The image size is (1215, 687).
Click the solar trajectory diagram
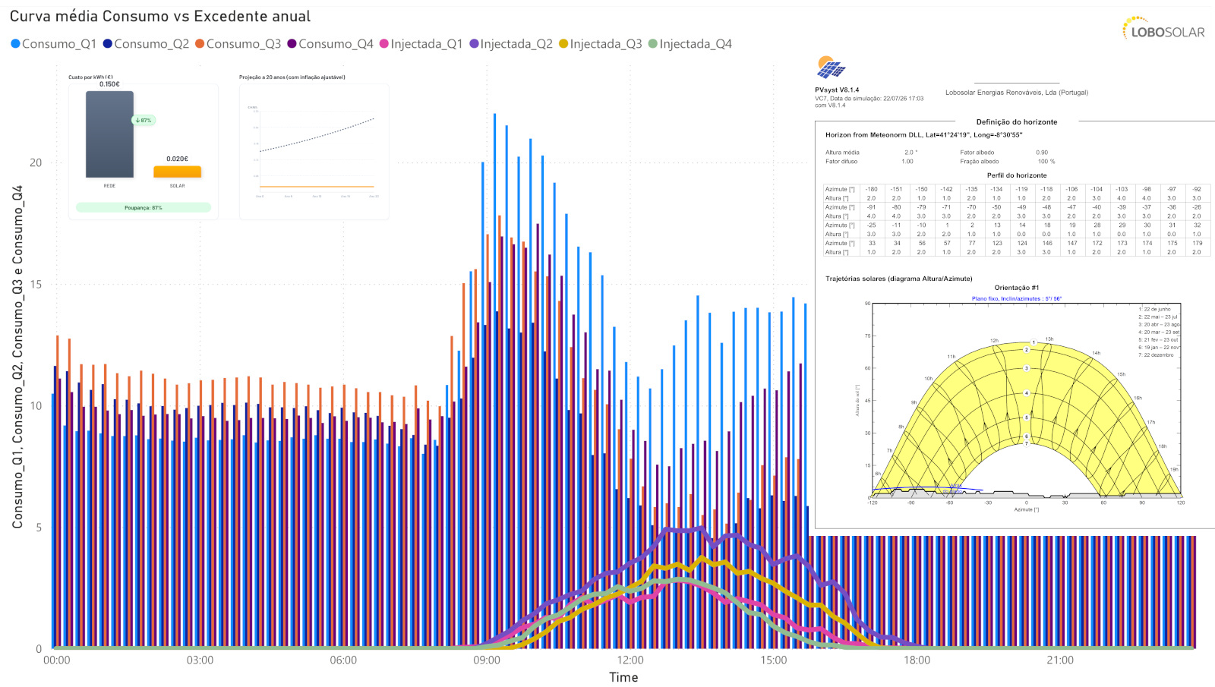1026,401
